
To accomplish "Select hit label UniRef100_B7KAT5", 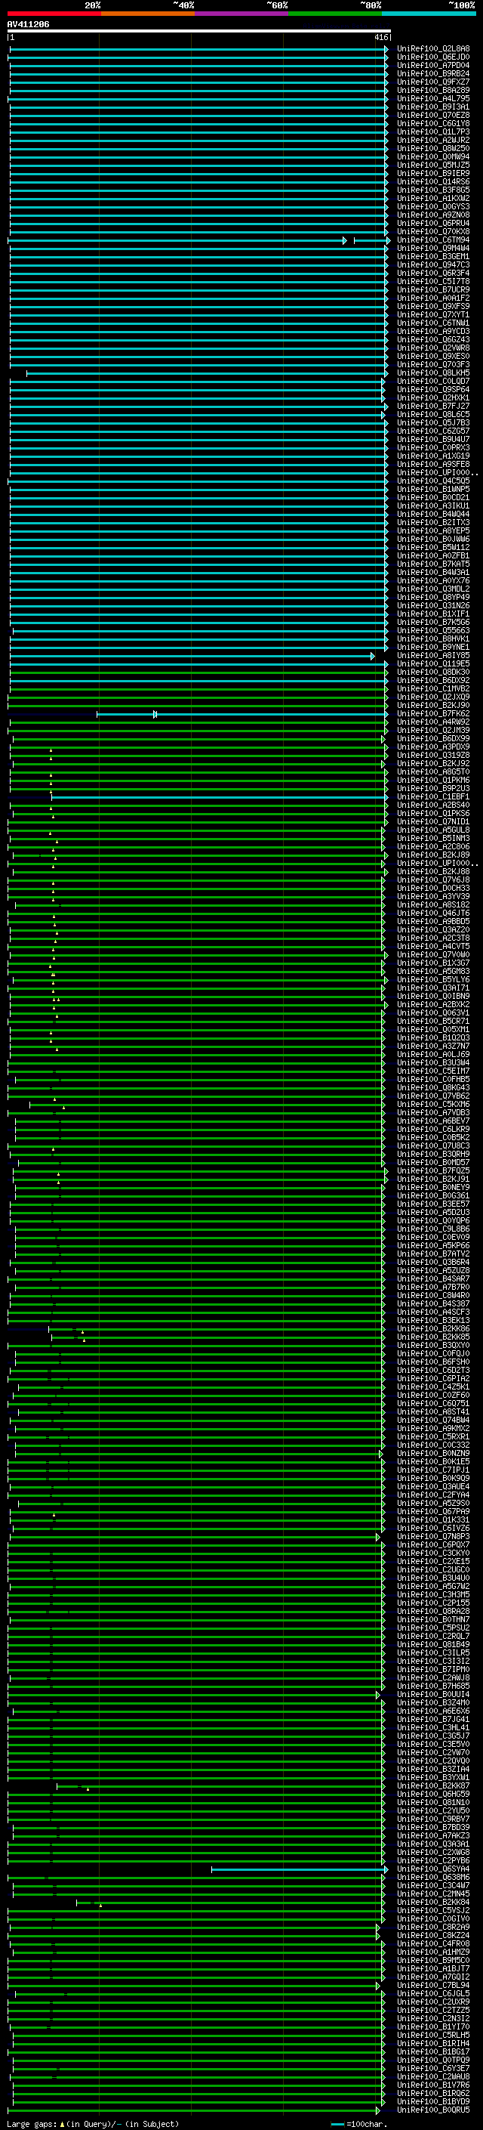I will click(x=432, y=564).
